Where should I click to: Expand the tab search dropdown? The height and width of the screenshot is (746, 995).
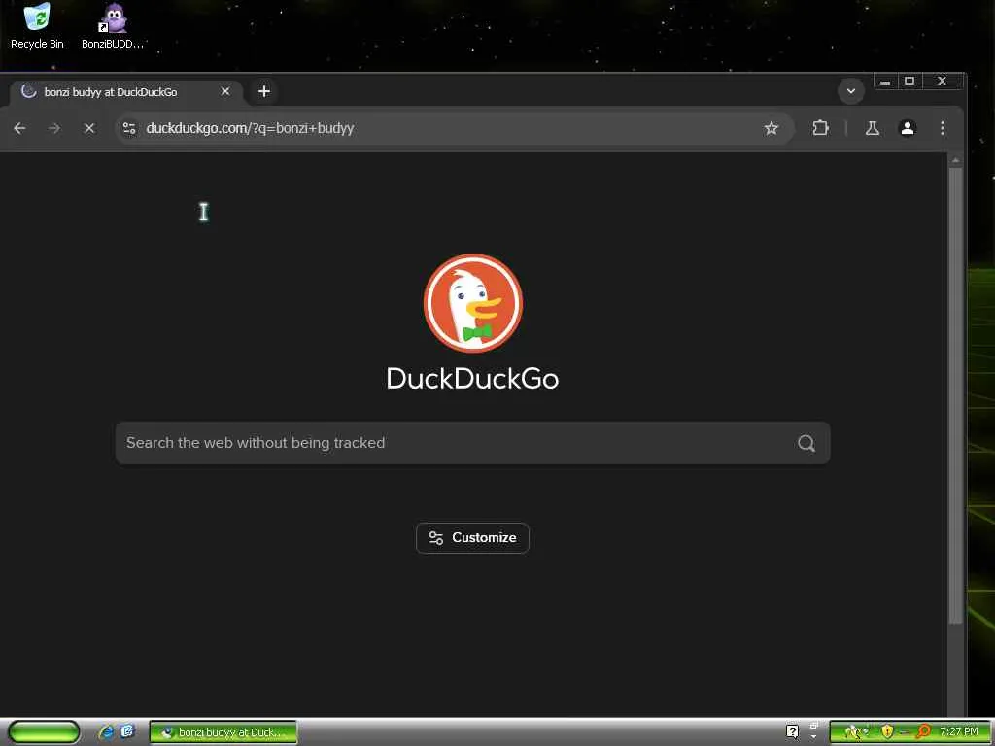[851, 91]
